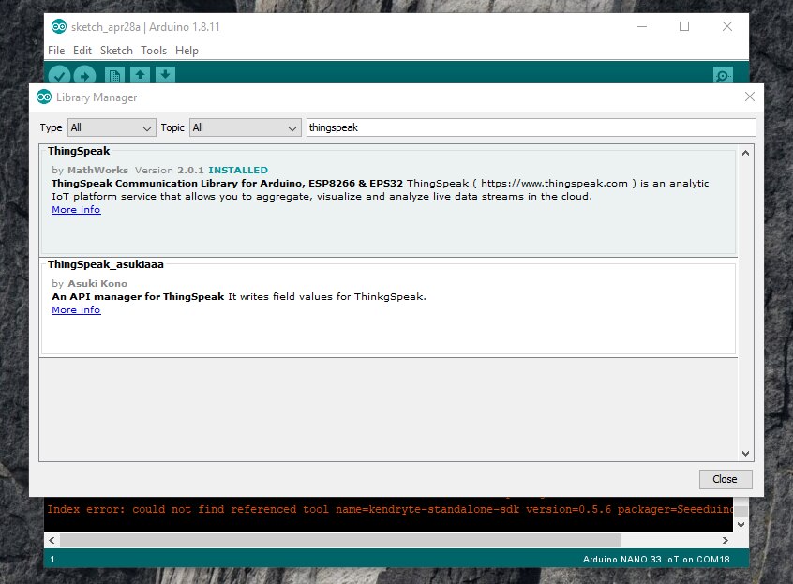Minimize the Arduino sketch window

pos(642,26)
